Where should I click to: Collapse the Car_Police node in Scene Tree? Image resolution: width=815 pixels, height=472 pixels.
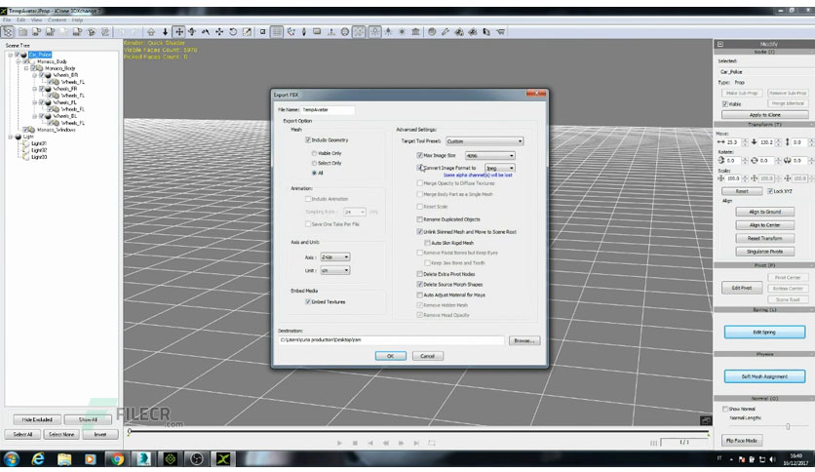click(10, 55)
